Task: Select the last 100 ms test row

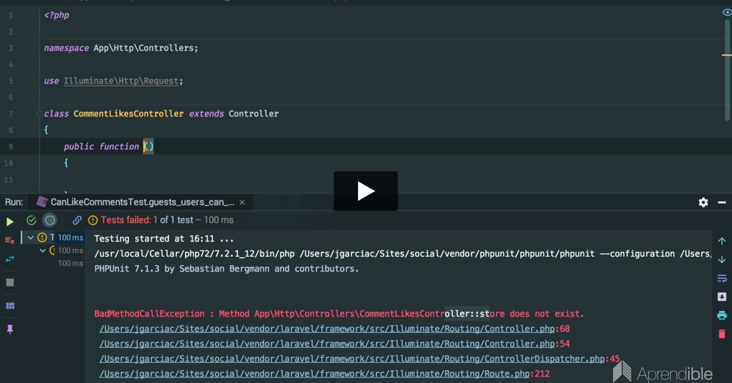Action: click(x=70, y=263)
